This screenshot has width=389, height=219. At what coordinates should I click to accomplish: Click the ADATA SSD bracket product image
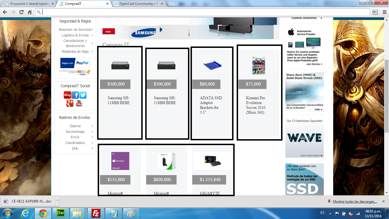(x=212, y=66)
